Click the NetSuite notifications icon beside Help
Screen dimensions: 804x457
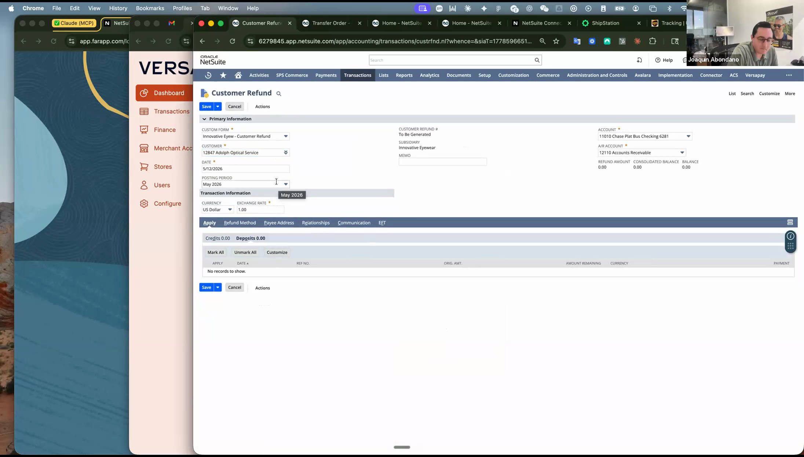639,60
